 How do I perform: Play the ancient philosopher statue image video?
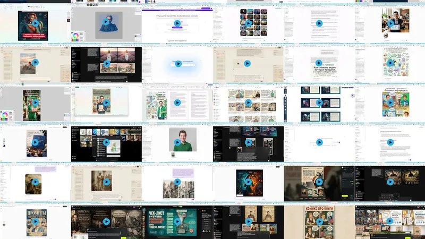click(x=107, y=182)
